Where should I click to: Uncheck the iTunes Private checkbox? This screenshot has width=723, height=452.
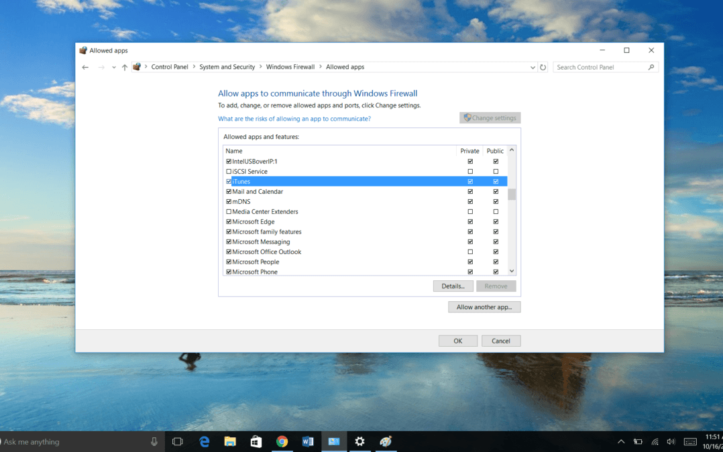tap(470, 182)
